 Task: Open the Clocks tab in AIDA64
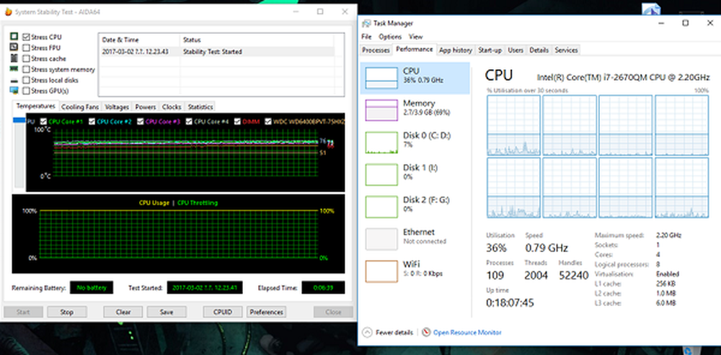pyautogui.click(x=172, y=107)
